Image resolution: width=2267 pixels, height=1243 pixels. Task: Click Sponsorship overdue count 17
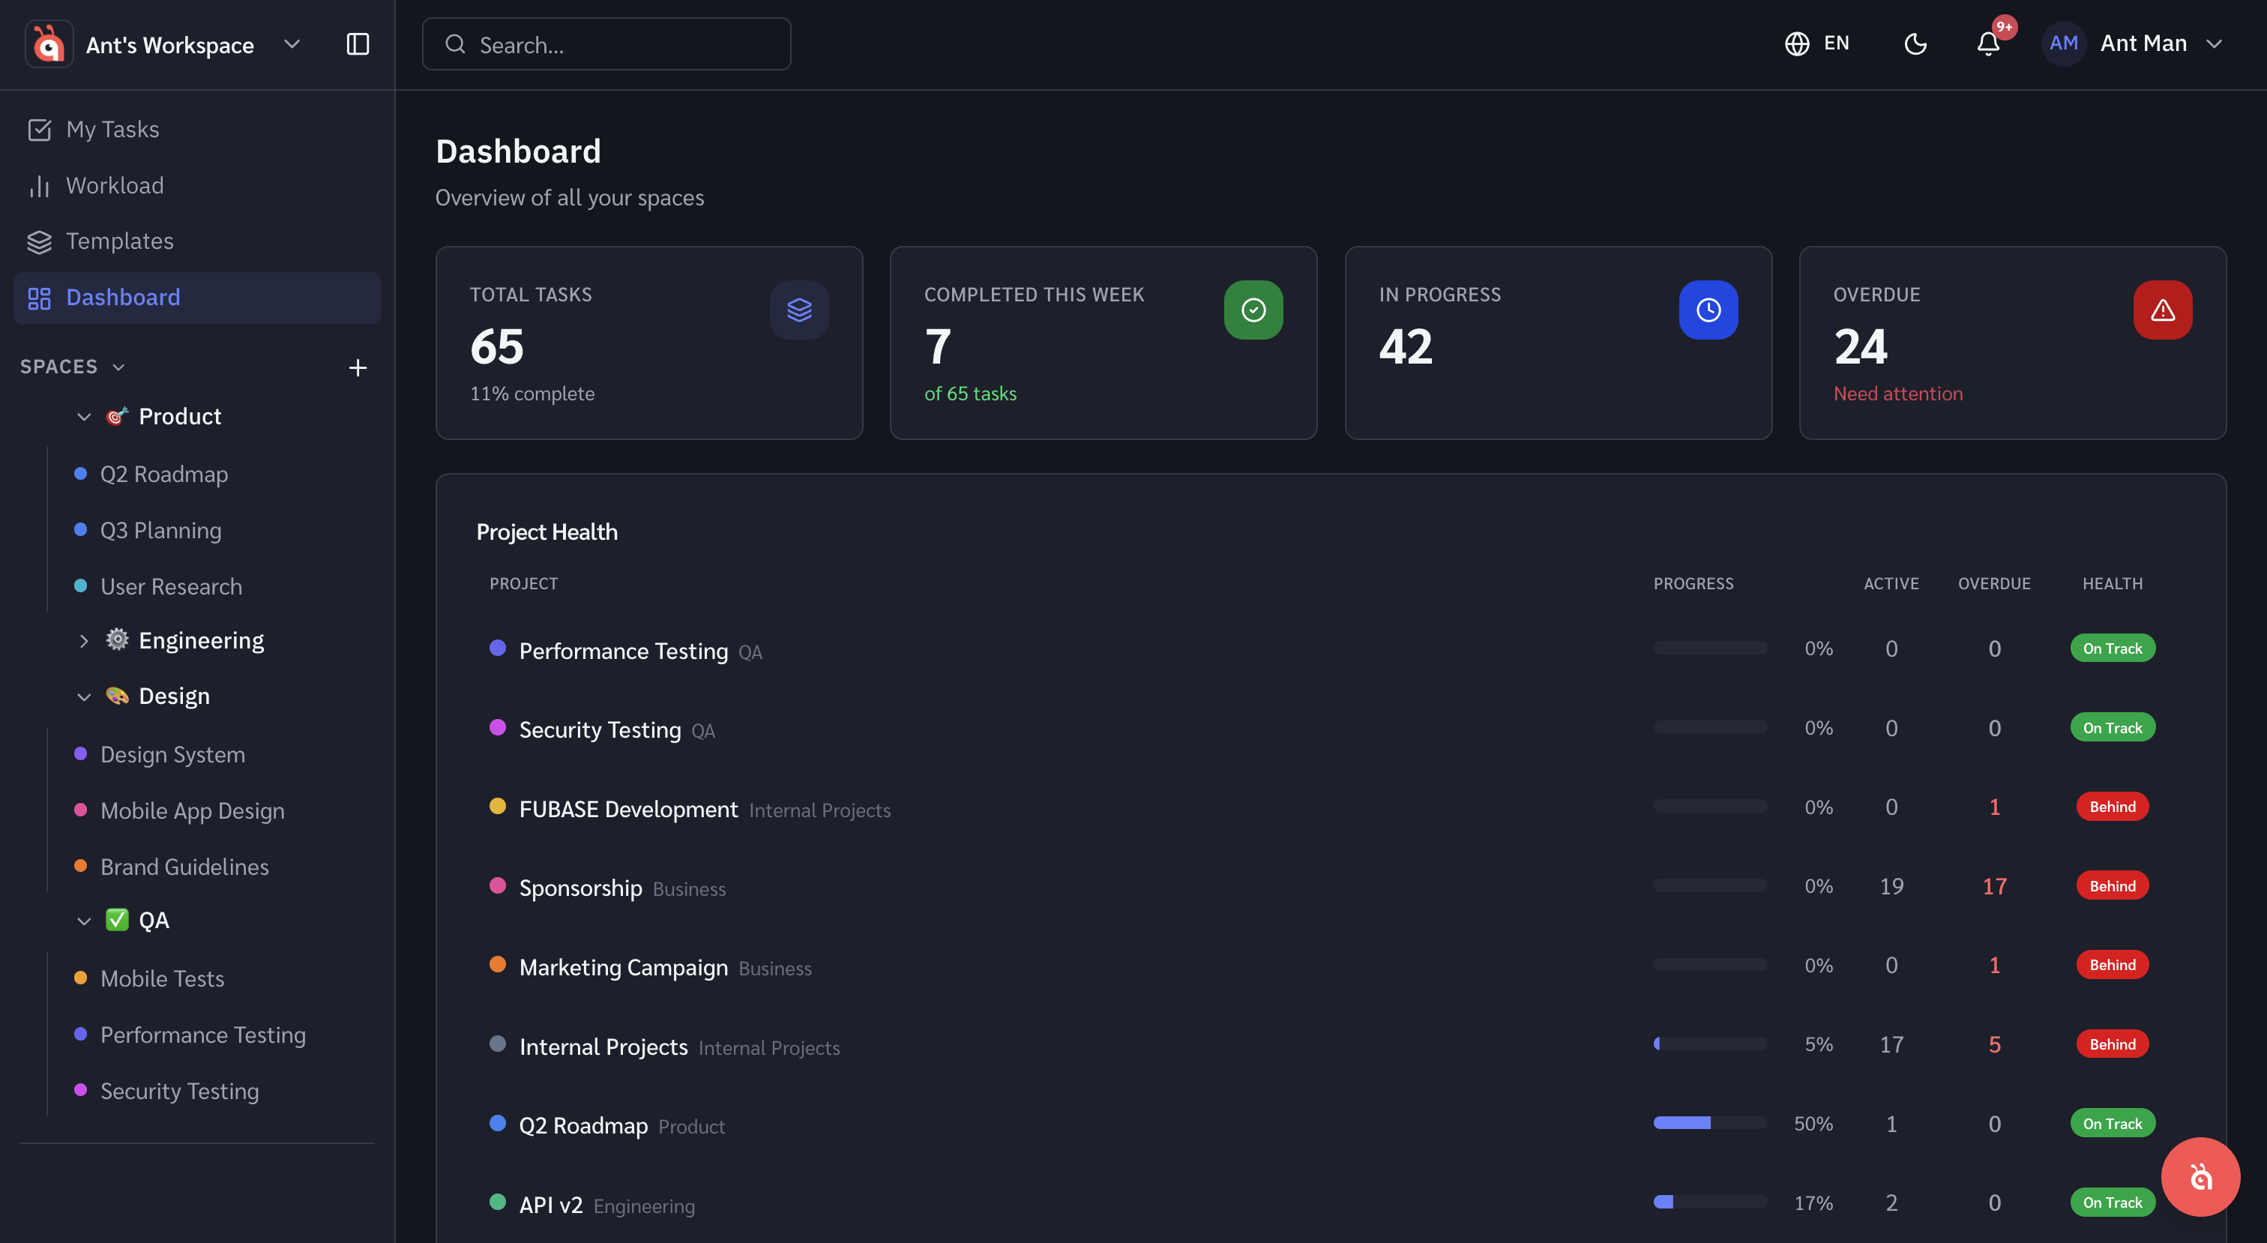point(1994,886)
